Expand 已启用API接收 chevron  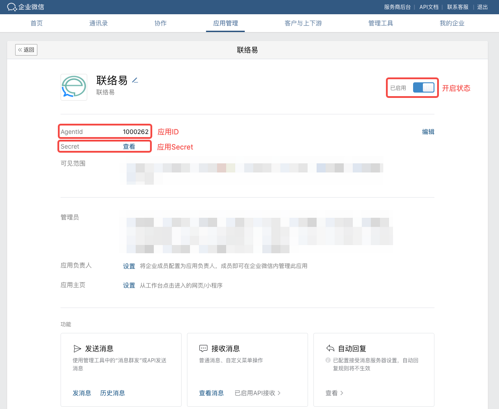coord(279,393)
